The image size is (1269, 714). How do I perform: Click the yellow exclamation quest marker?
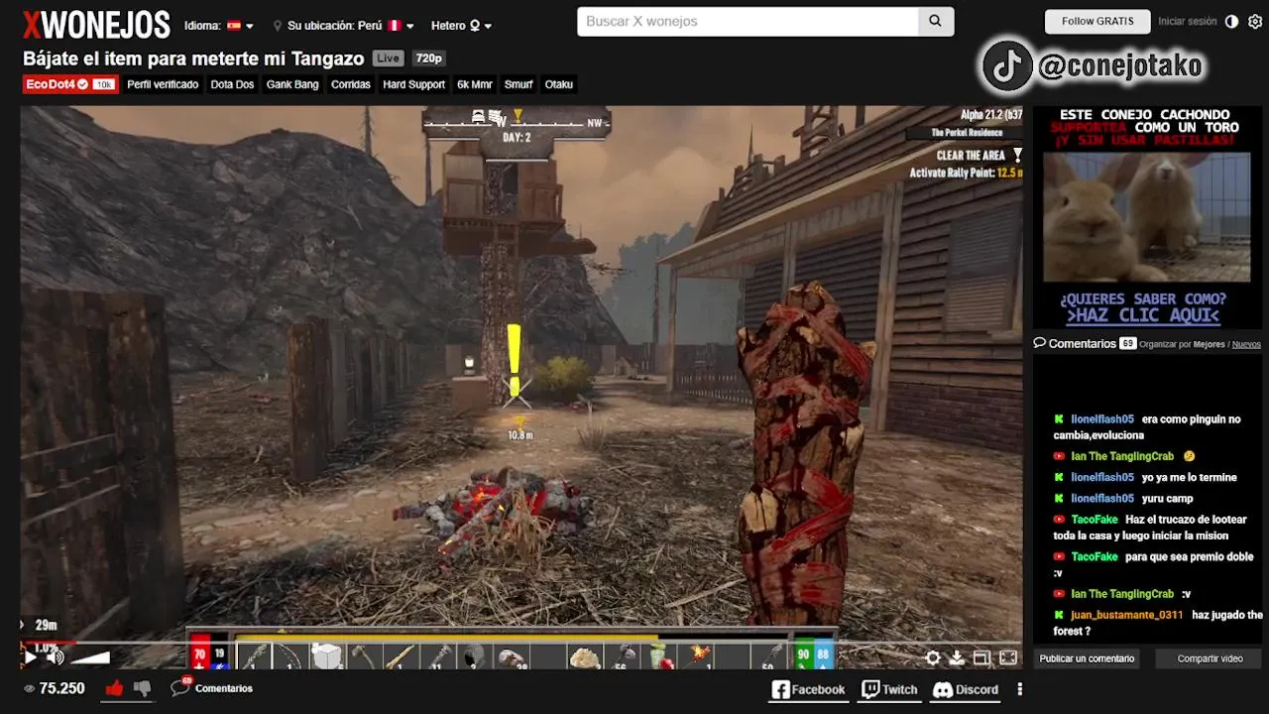[514, 360]
